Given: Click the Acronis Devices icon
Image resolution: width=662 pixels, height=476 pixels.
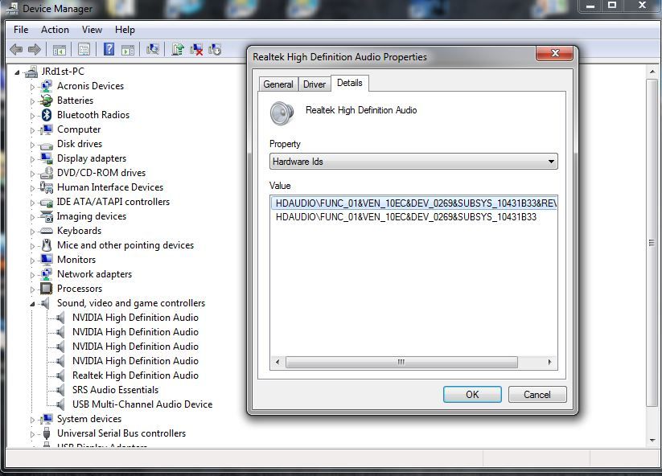Looking at the screenshot, I should pos(46,86).
